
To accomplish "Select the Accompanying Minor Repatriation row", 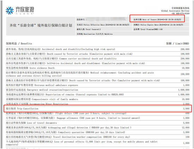I will (98, 104).
